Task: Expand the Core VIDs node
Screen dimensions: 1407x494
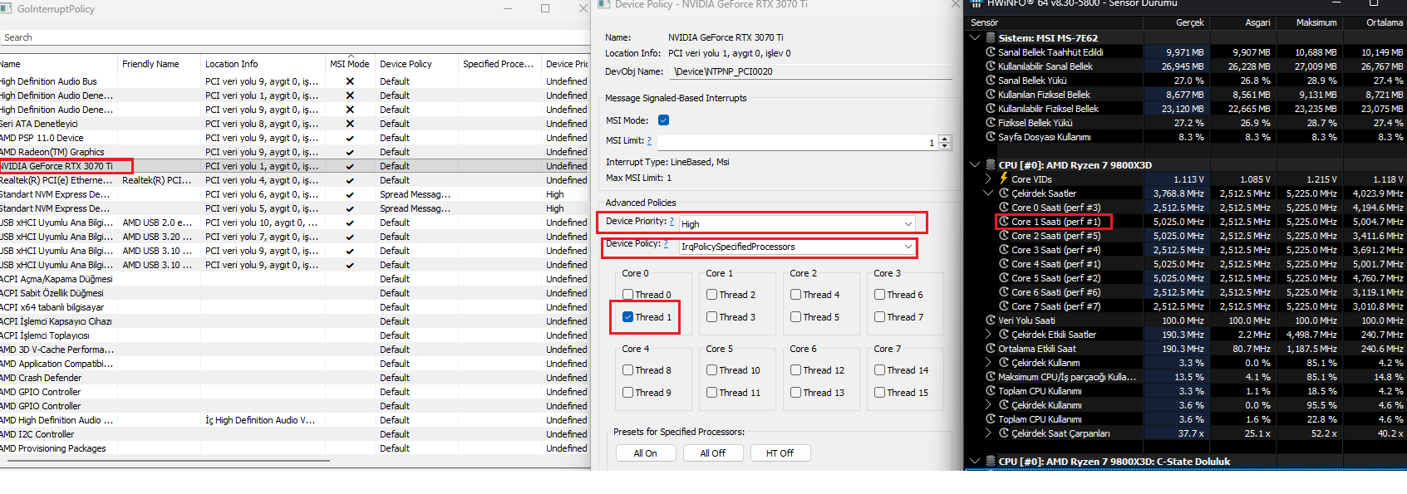Action: pyautogui.click(x=988, y=179)
